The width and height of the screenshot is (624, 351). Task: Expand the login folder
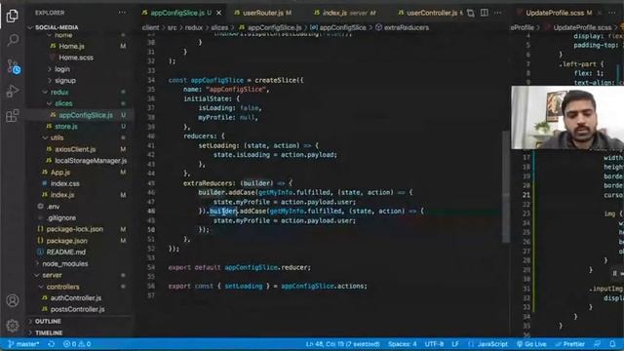62,69
